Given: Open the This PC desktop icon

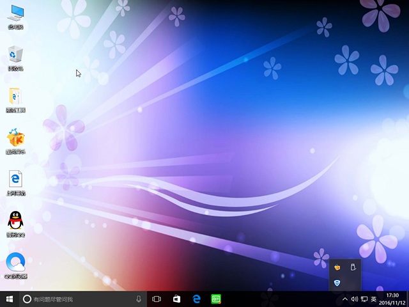Looking at the screenshot, I should tap(15, 14).
